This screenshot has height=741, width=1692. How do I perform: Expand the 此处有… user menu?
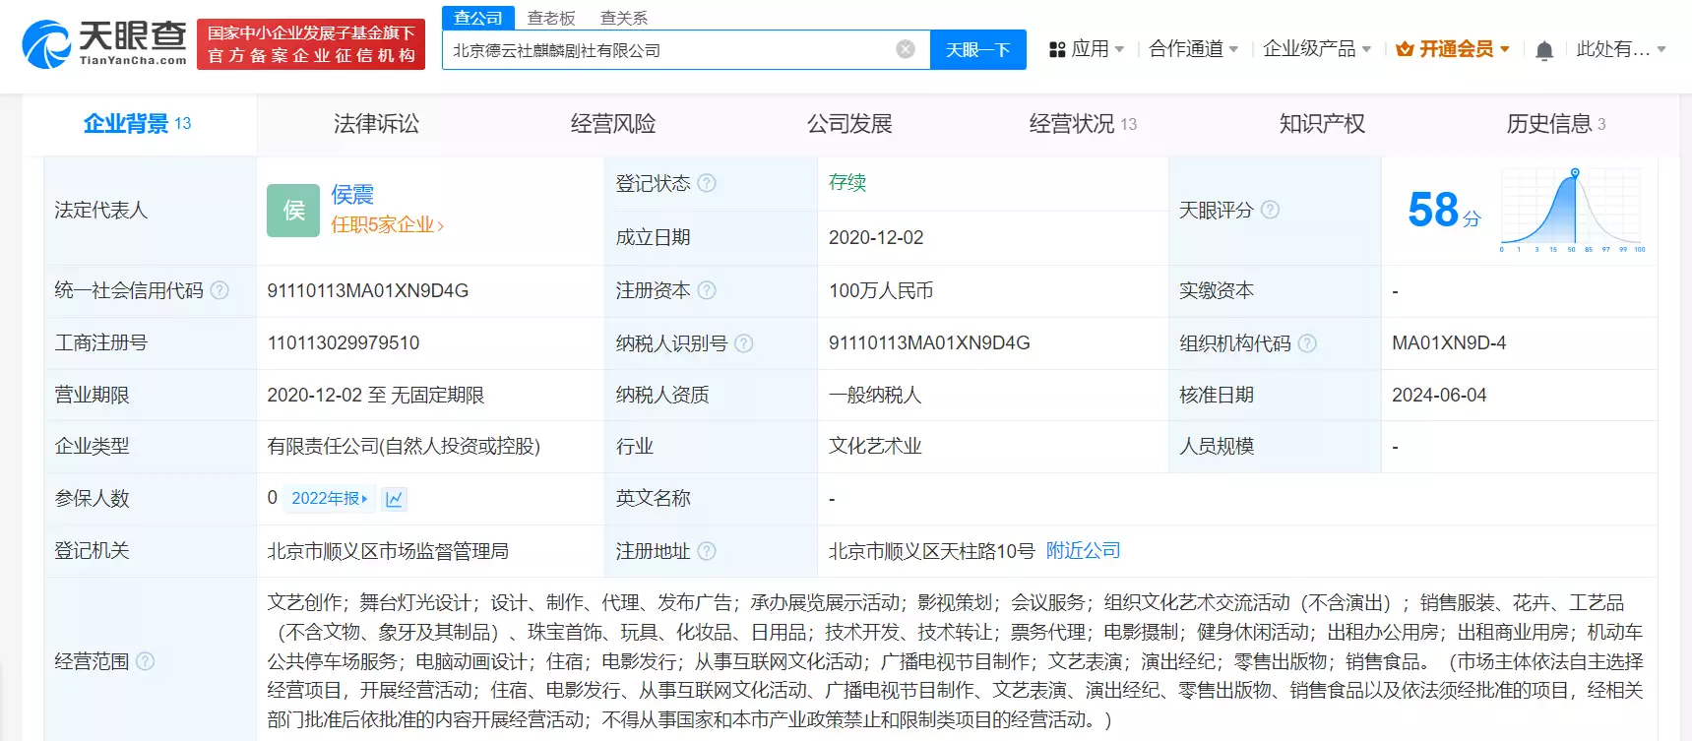pos(1621,49)
